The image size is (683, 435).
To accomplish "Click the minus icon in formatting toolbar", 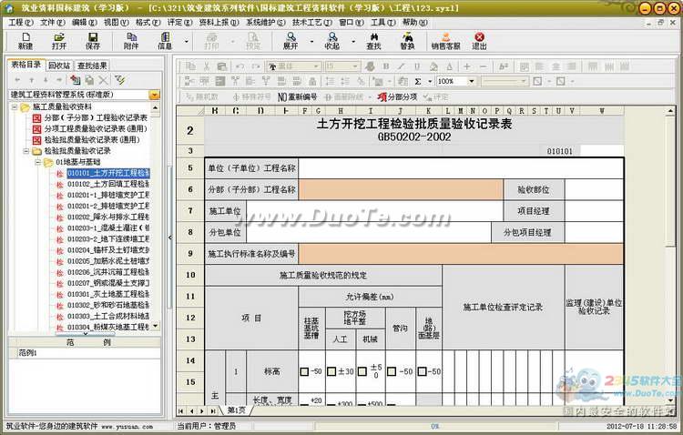I will (x=483, y=66).
